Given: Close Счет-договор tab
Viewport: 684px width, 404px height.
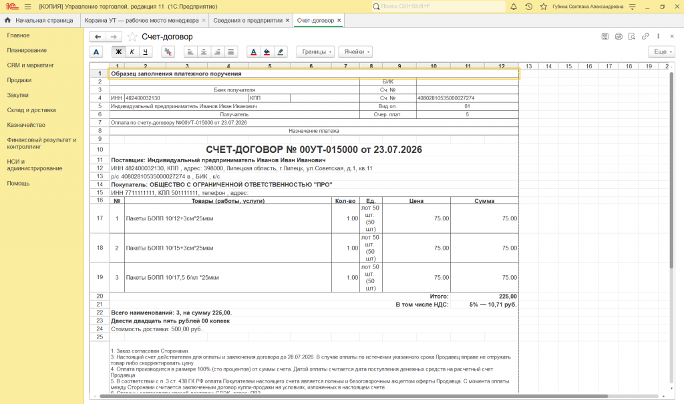Looking at the screenshot, I should [339, 21].
